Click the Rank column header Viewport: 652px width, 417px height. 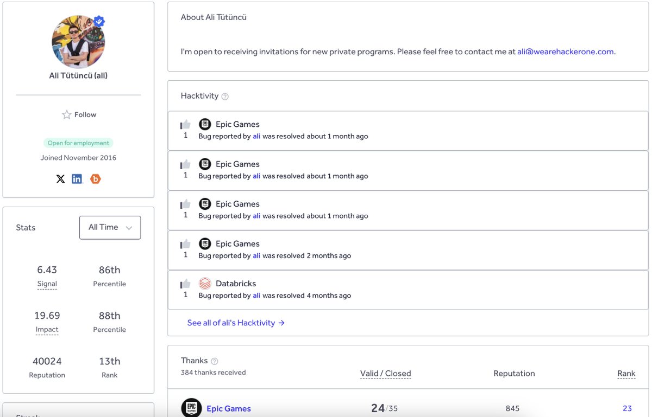626,373
